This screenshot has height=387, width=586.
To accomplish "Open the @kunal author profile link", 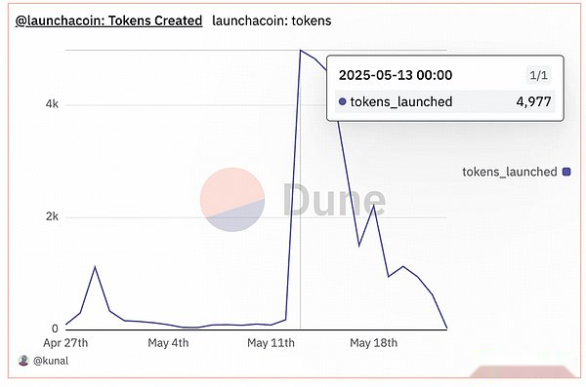I will point(51,361).
